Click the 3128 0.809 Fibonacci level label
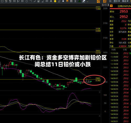This screenshot has height=123, width=131. [x=98, y=30]
